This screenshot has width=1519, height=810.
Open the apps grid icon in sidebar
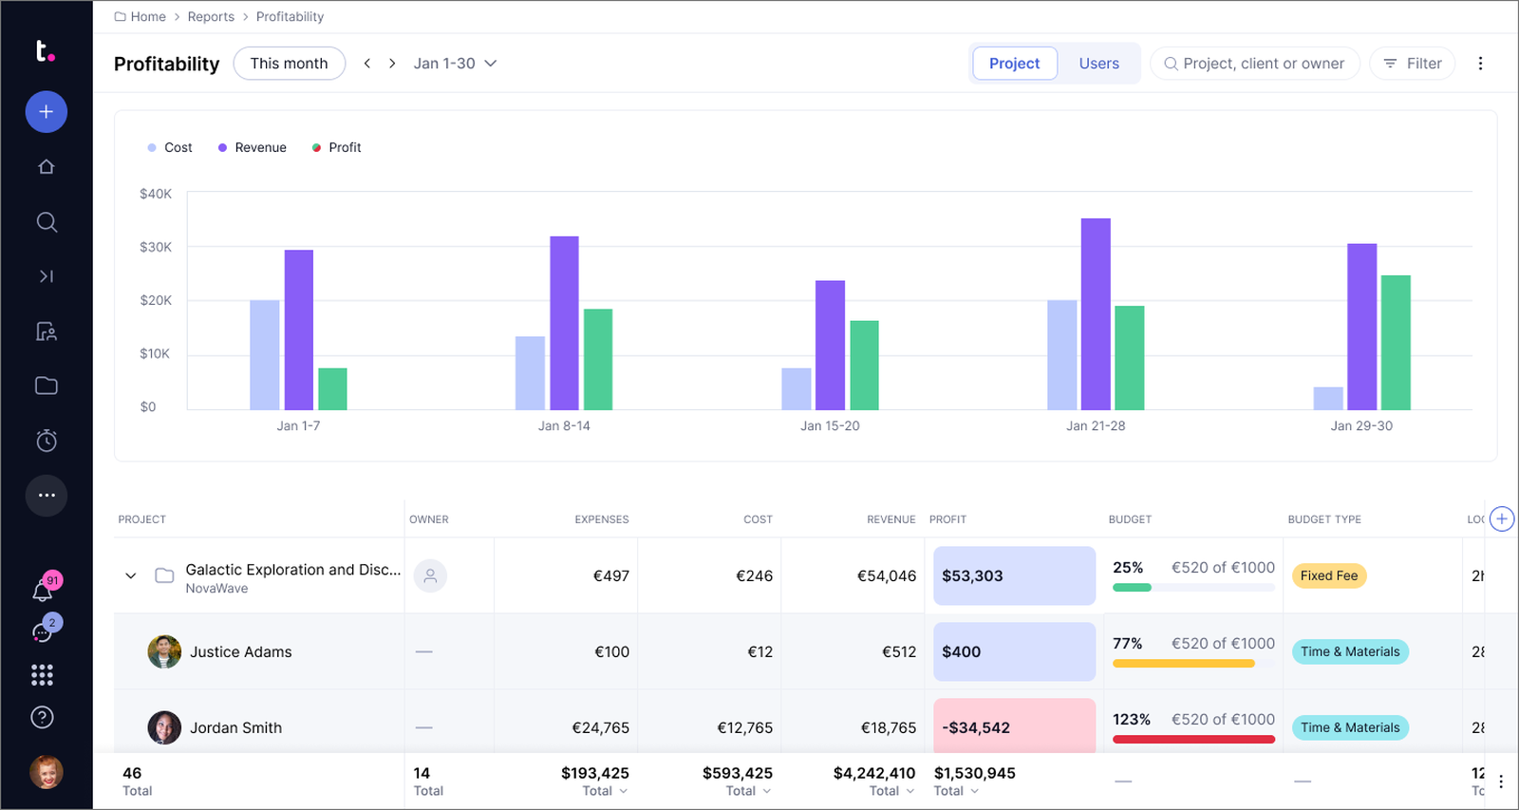click(x=42, y=675)
